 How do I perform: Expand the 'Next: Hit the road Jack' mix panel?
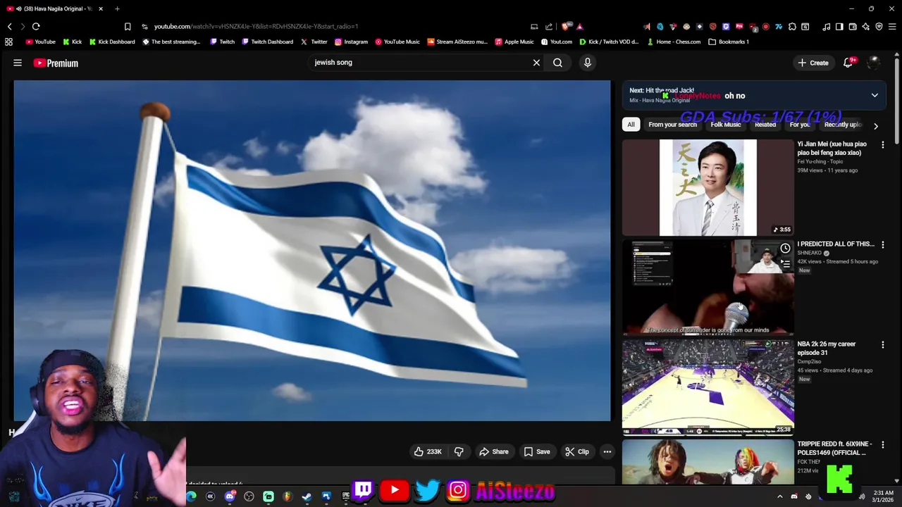click(x=875, y=95)
